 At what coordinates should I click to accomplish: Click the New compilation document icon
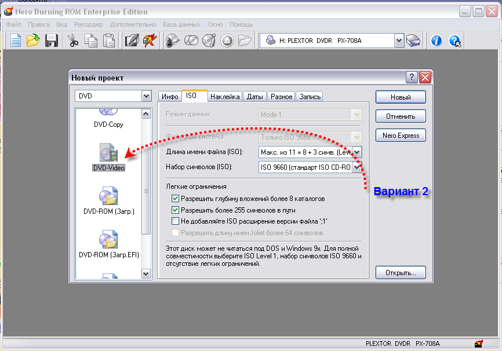(16, 41)
